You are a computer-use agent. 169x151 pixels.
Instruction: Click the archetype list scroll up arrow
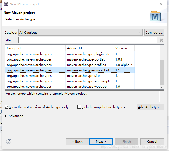[x=161, y=47]
